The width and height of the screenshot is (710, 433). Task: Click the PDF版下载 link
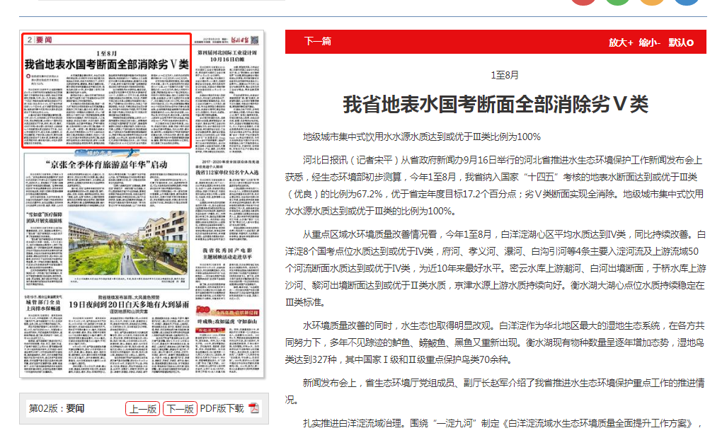point(221,408)
